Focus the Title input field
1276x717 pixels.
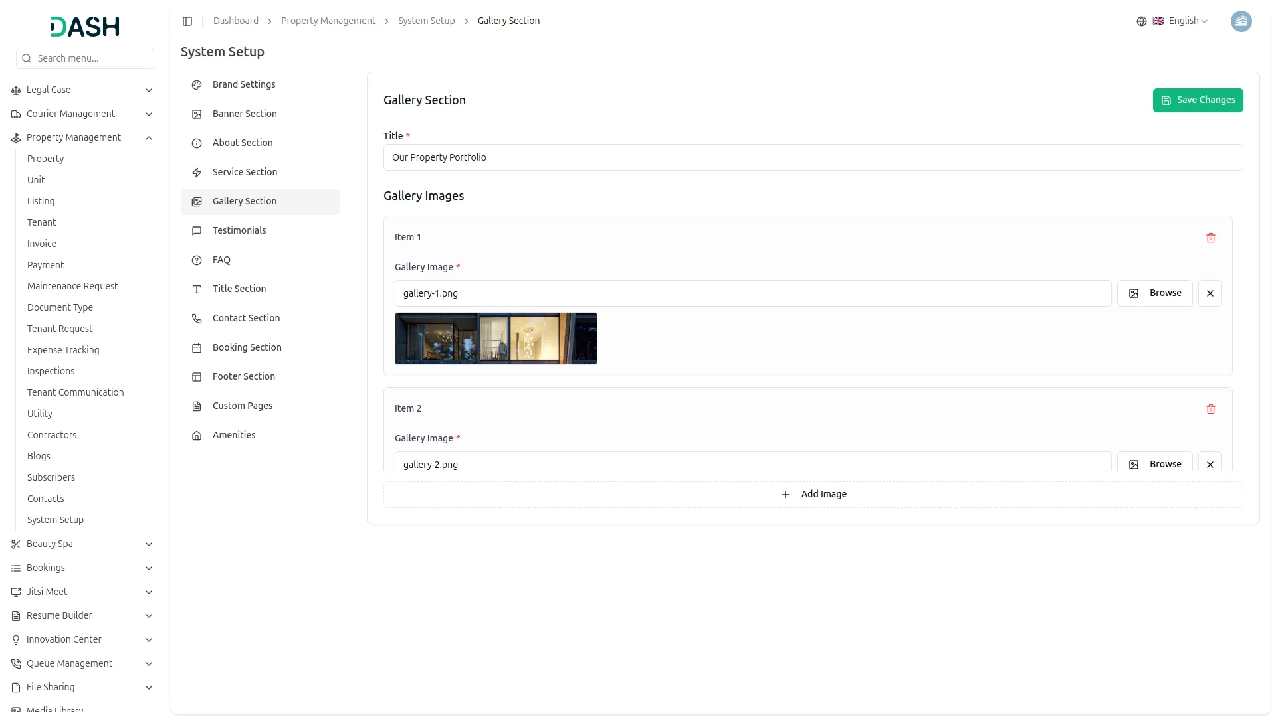[813, 158]
